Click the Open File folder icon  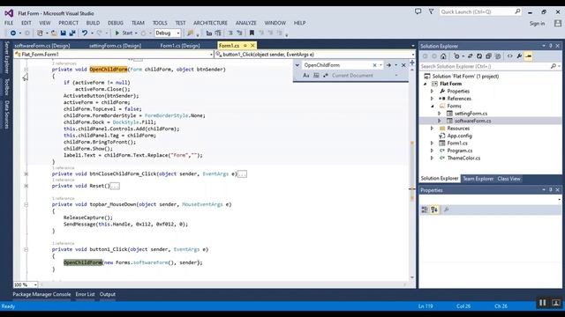pyautogui.click(x=54, y=33)
